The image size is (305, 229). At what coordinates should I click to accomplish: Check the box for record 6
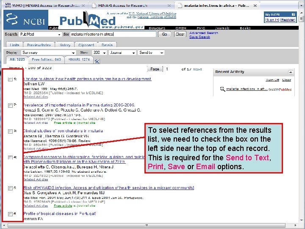[10, 214]
